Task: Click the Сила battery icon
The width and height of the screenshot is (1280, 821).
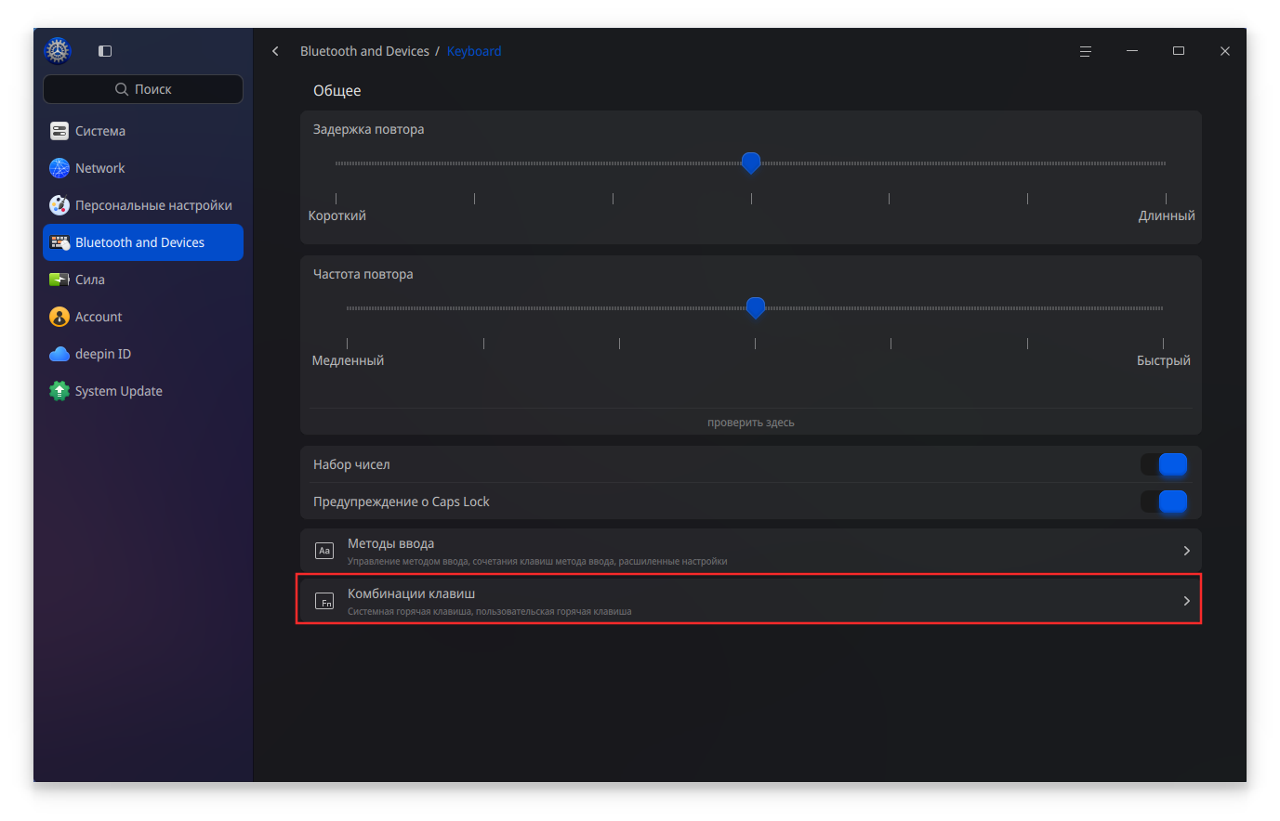Action: pos(59,280)
